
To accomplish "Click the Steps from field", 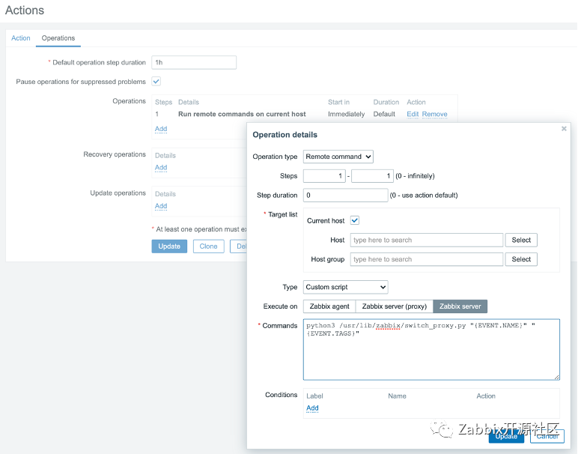I will tap(324, 176).
